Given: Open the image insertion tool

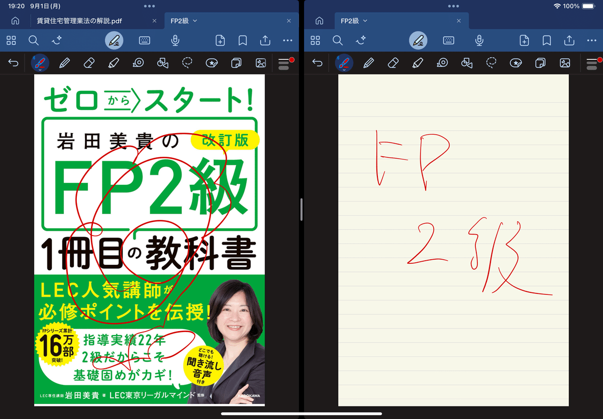Looking at the screenshot, I should 261,63.
